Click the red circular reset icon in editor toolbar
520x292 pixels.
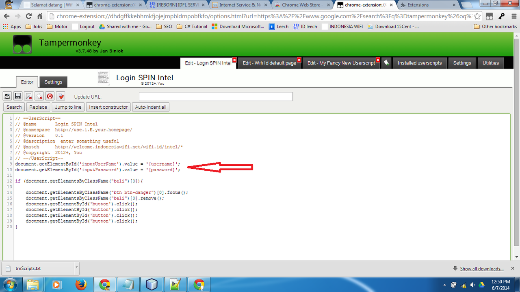(50, 96)
